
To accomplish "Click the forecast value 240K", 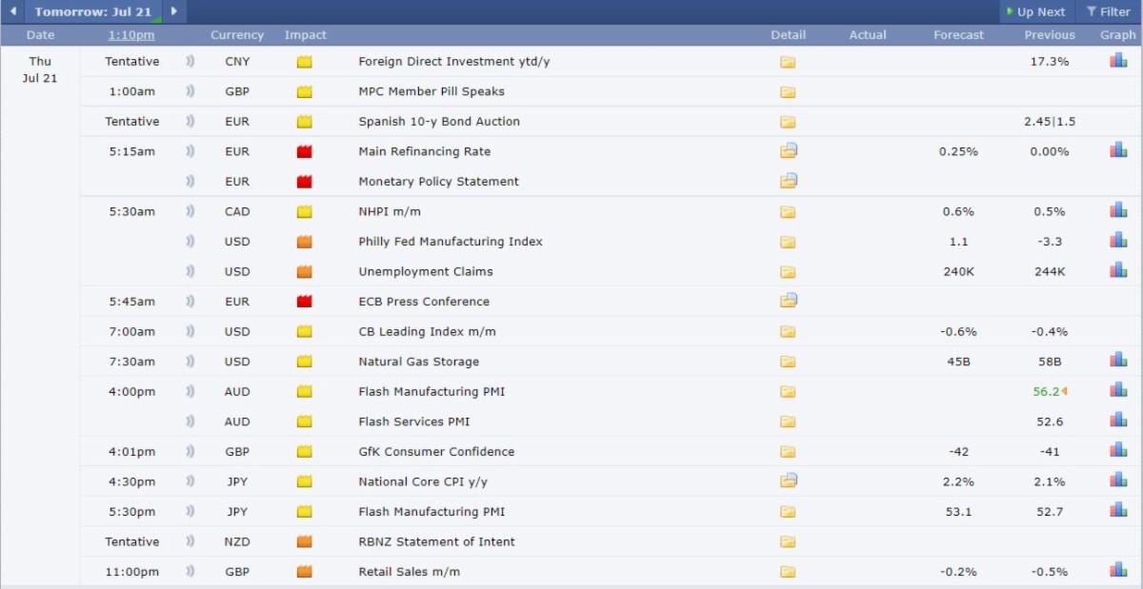I will pos(958,271).
